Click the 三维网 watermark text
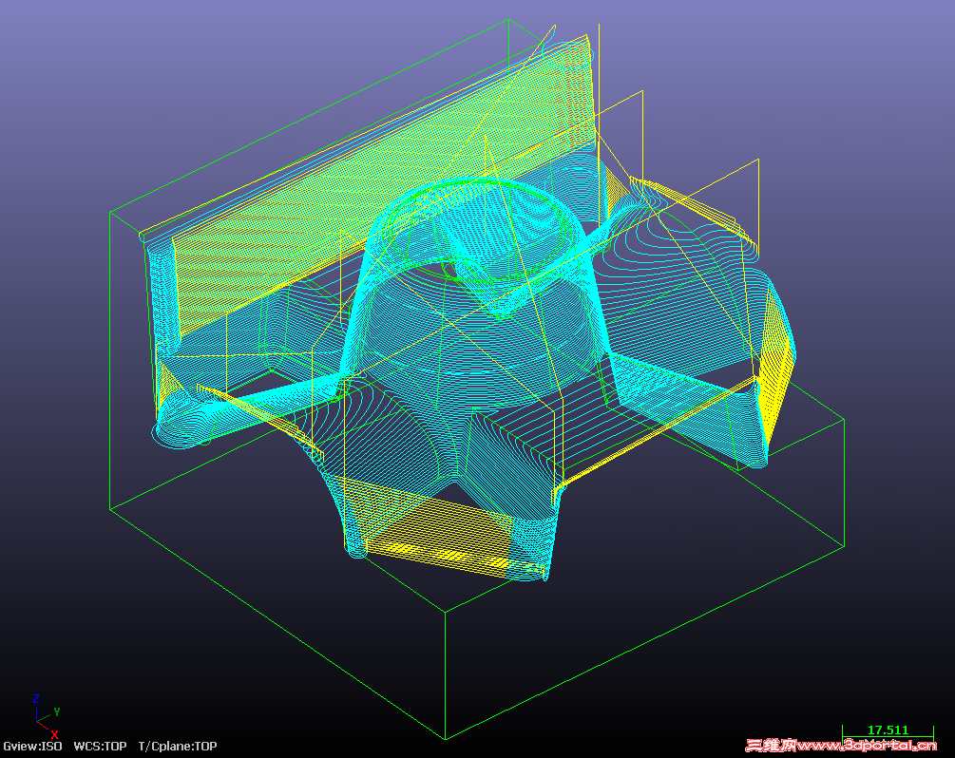Screen dimensions: 955x758 point(770,744)
